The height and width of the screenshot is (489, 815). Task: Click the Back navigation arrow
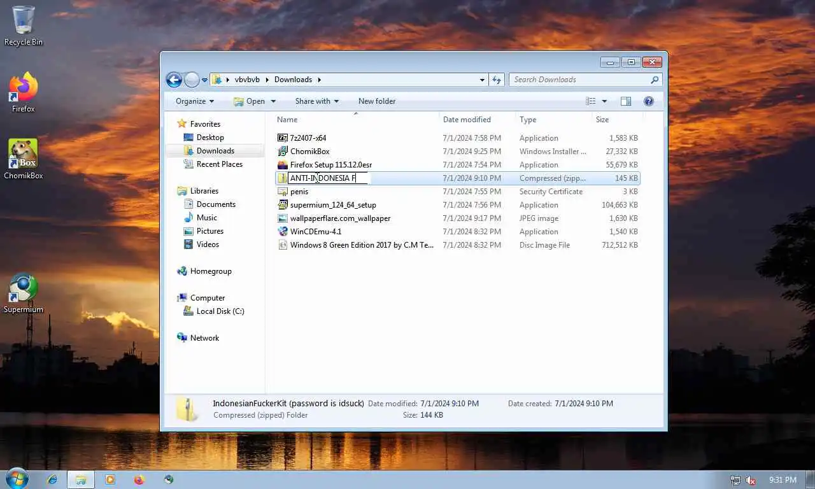click(x=174, y=80)
